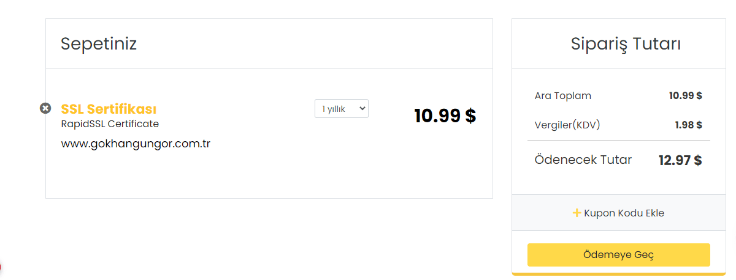
Task: Open the 1 yıllık duration dropdown
Action: pyautogui.click(x=342, y=108)
